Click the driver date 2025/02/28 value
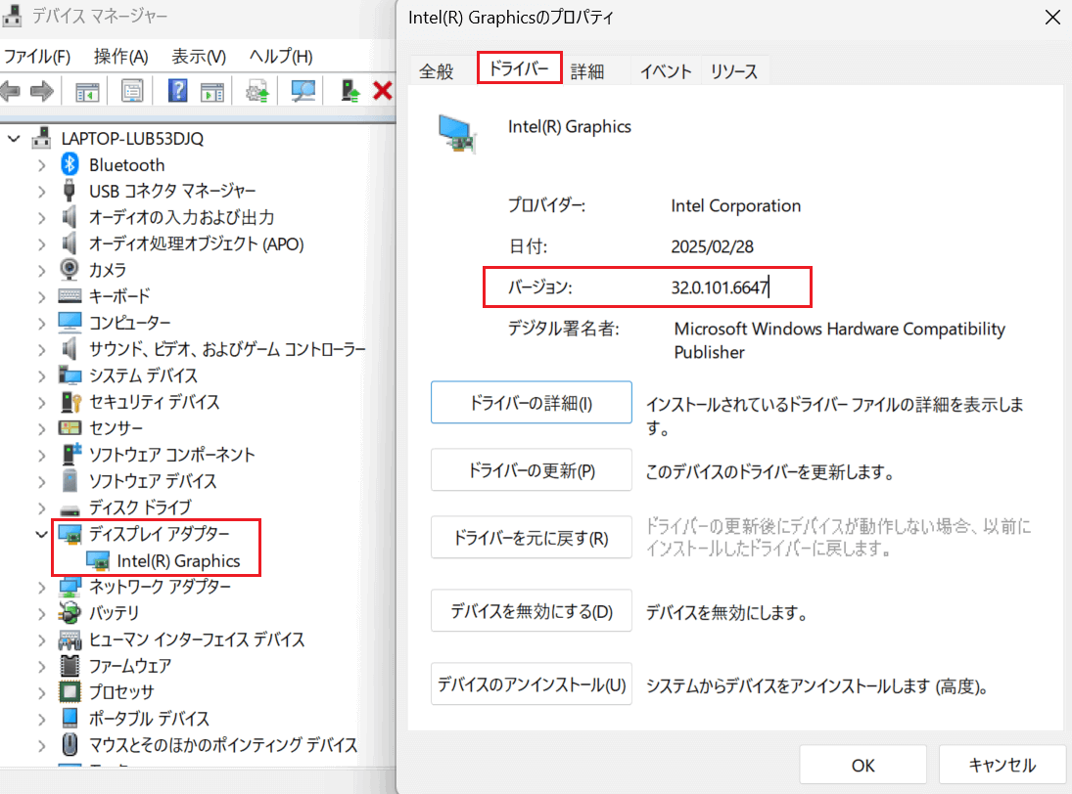Screen dimensions: 1072x794 tap(713, 246)
